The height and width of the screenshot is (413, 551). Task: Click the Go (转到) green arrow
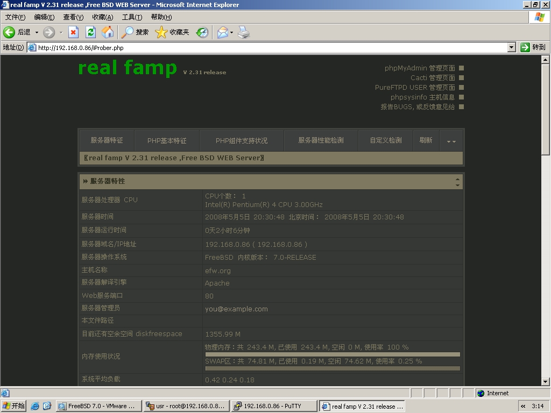tap(525, 47)
